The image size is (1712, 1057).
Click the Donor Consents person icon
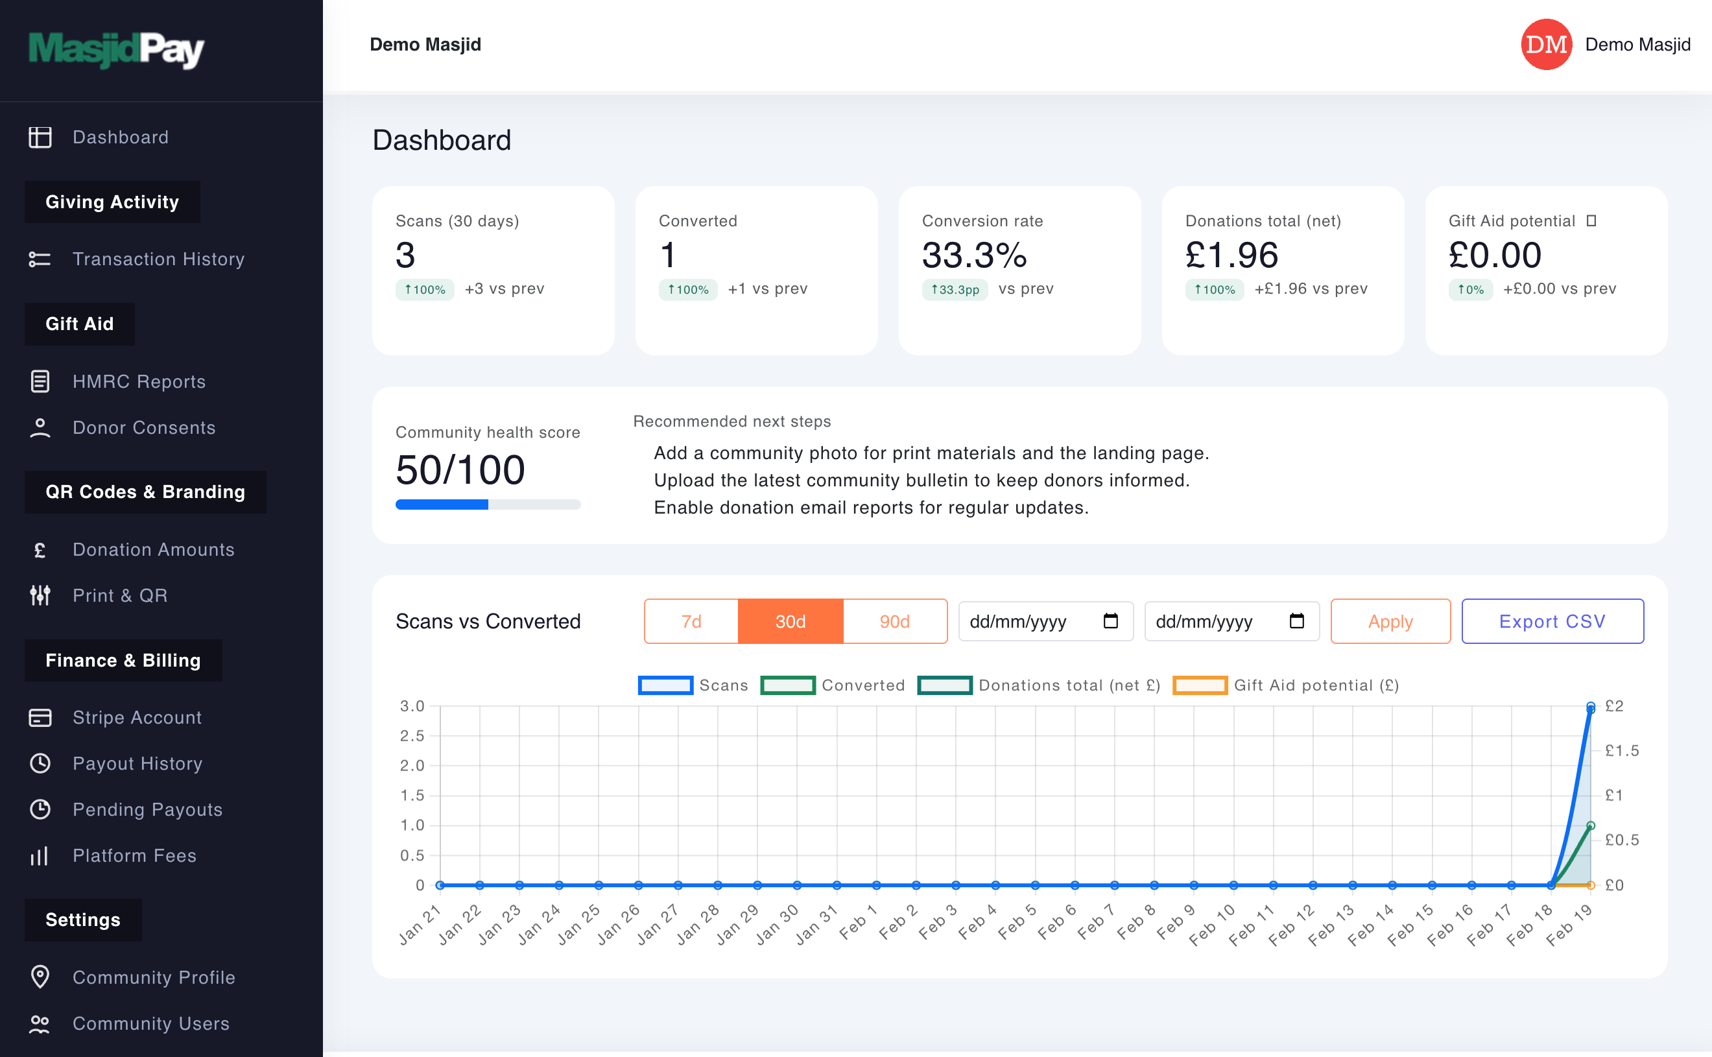tap(40, 427)
